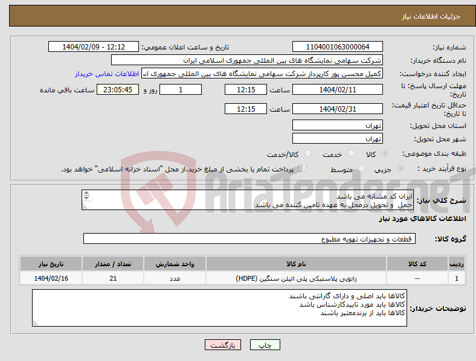Click the price validity time field 12:15

pyautogui.click(x=246, y=109)
